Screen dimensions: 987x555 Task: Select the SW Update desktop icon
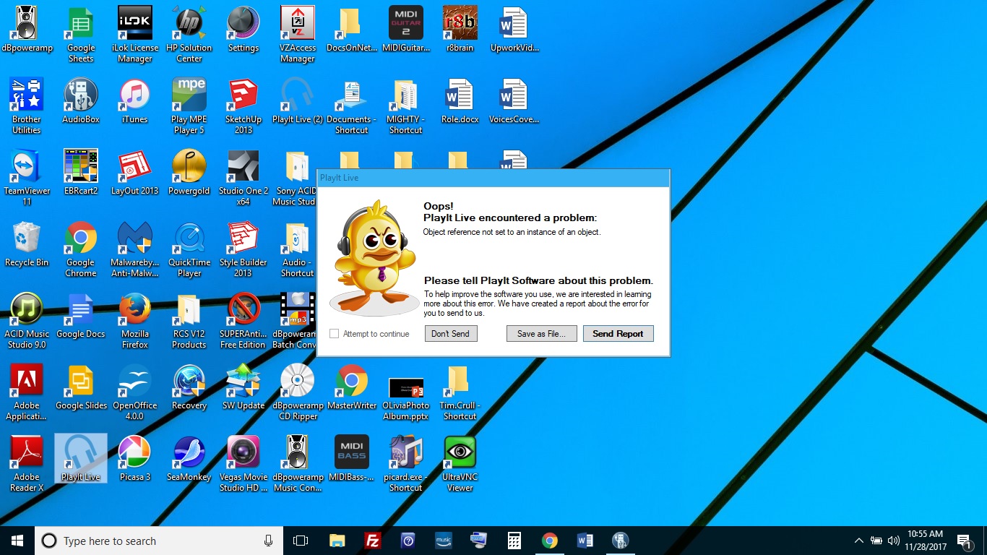(x=243, y=387)
